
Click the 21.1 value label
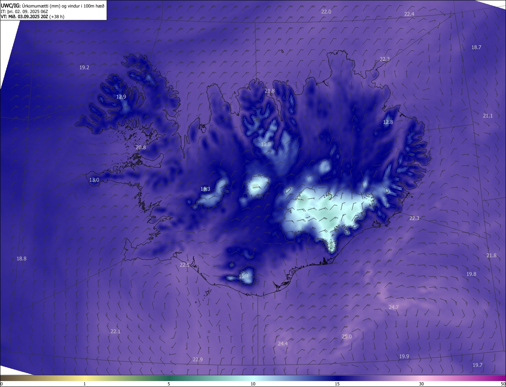pyautogui.click(x=488, y=116)
